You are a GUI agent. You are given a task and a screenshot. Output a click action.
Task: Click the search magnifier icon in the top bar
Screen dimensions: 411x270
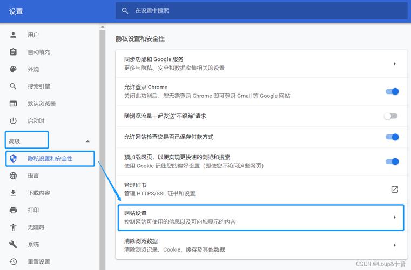pyautogui.click(x=125, y=10)
